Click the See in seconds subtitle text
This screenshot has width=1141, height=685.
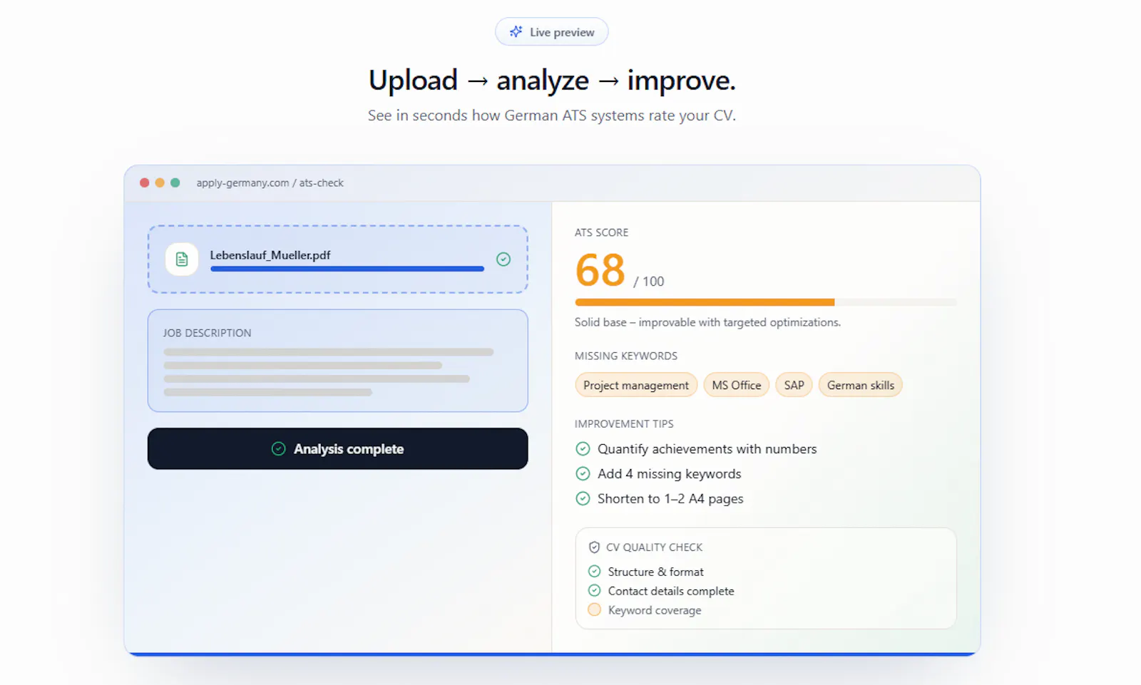click(x=552, y=115)
